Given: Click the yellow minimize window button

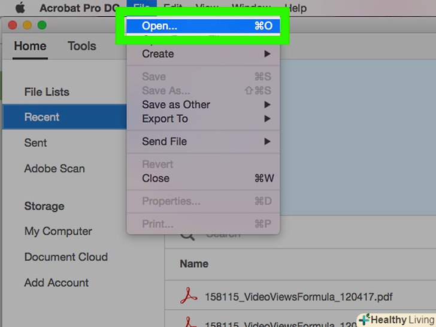Looking at the screenshot, I should pyautogui.click(x=28, y=25).
